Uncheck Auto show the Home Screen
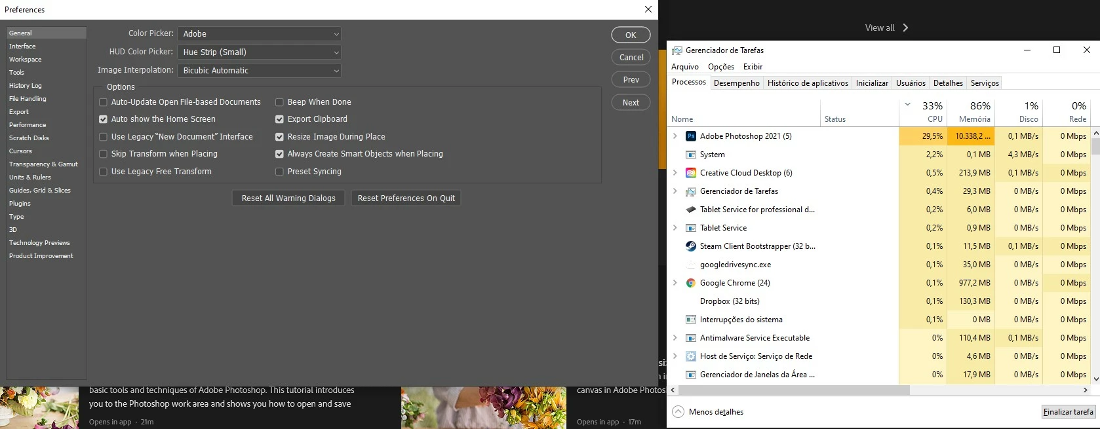 coord(103,119)
